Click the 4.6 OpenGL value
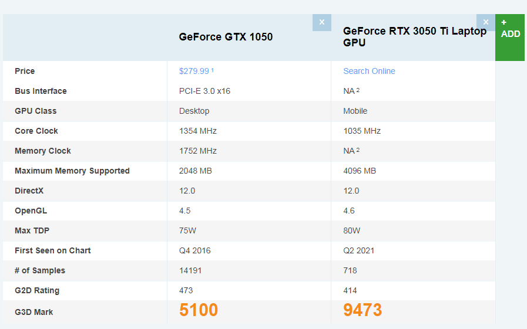 349,211
